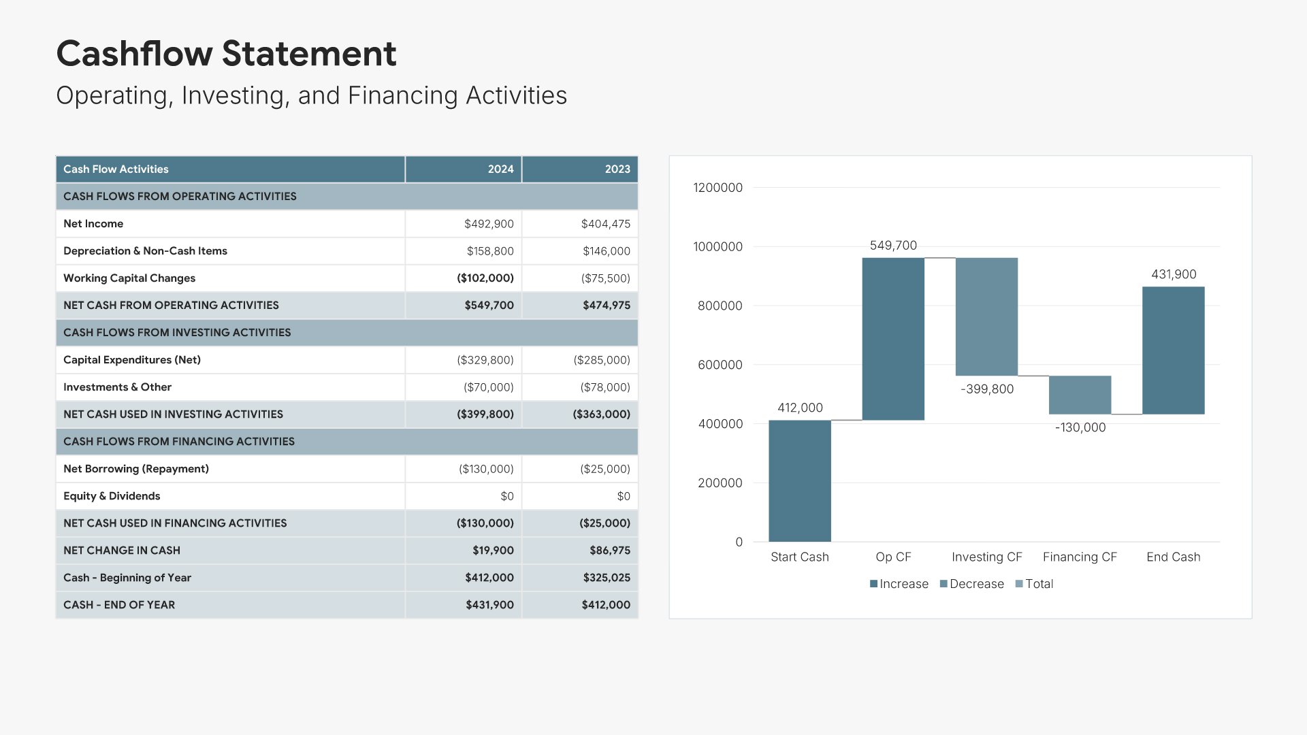Select the Investing CF waterfall bar
Viewport: 1307px width, 735px height.
point(986,316)
